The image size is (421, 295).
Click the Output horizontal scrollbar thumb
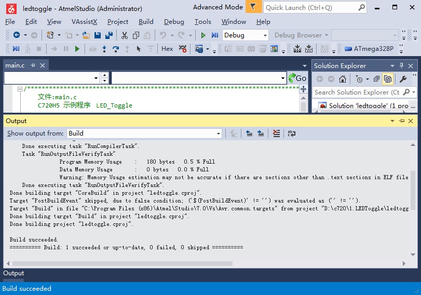[122, 263]
